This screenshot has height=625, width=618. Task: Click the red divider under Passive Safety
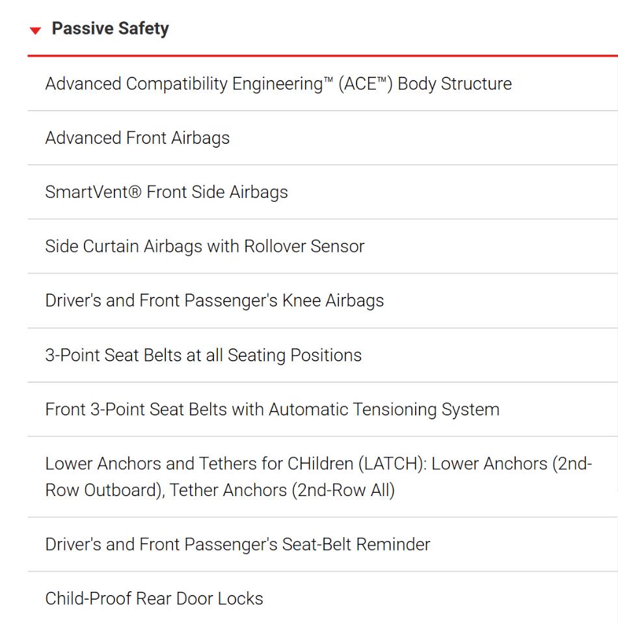pyautogui.click(x=323, y=56)
